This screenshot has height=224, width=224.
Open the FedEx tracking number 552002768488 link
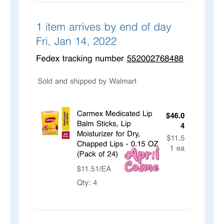(155, 59)
